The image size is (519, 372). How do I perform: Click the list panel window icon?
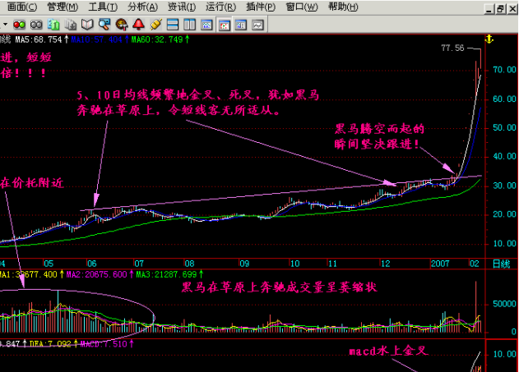[241, 25]
